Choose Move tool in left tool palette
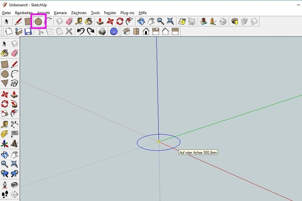The height and width of the screenshot is (201, 302). tap(4, 94)
